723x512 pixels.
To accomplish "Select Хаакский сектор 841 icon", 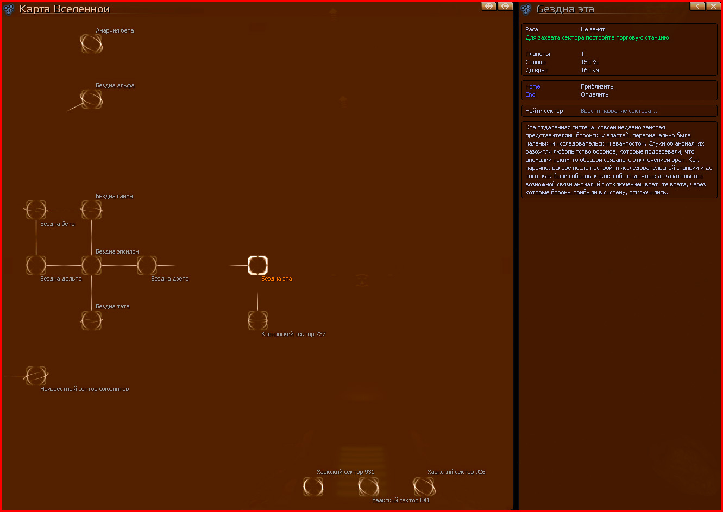I will pos(368,486).
